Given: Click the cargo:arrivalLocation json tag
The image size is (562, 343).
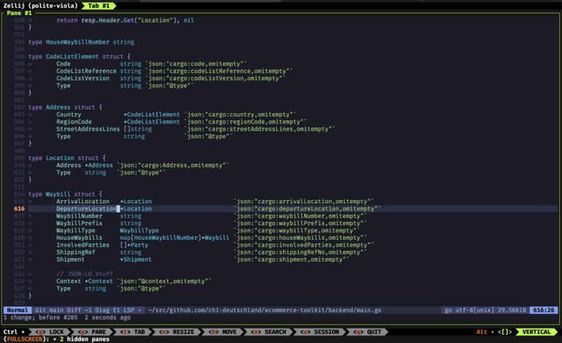Looking at the screenshot, I should click(x=304, y=201).
